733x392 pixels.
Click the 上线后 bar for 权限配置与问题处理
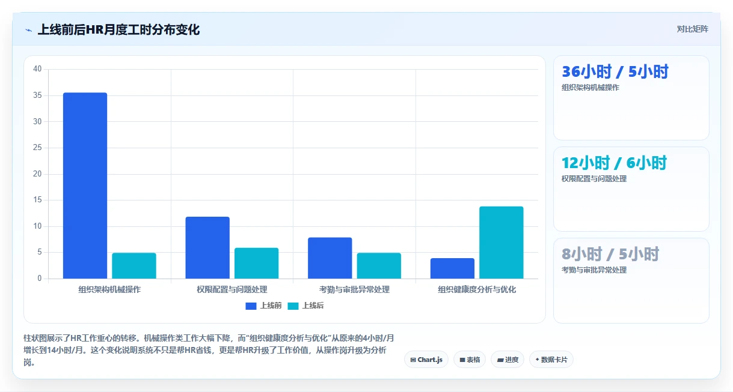[x=257, y=263]
